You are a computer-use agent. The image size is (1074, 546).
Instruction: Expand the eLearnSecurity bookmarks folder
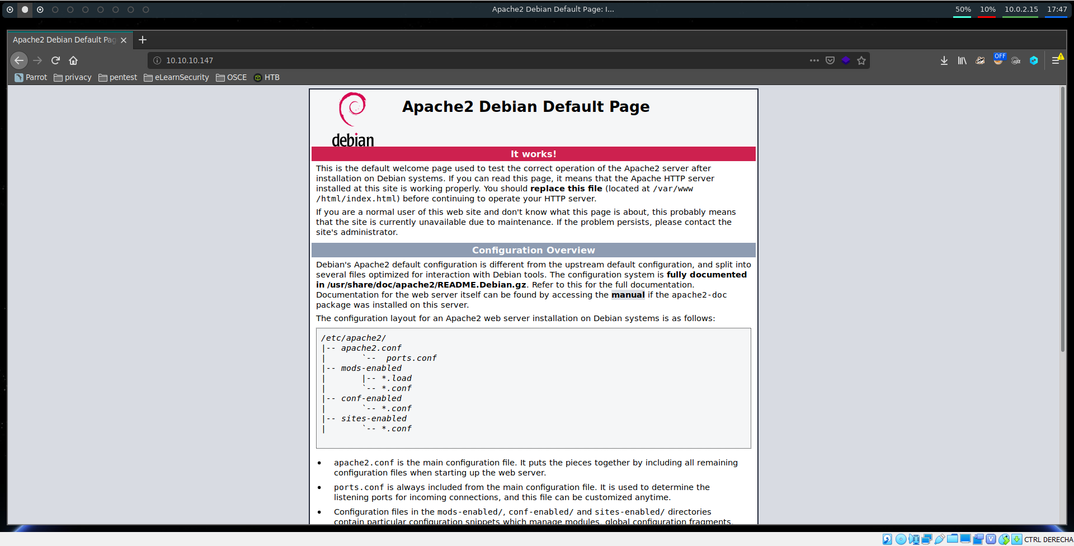click(176, 77)
